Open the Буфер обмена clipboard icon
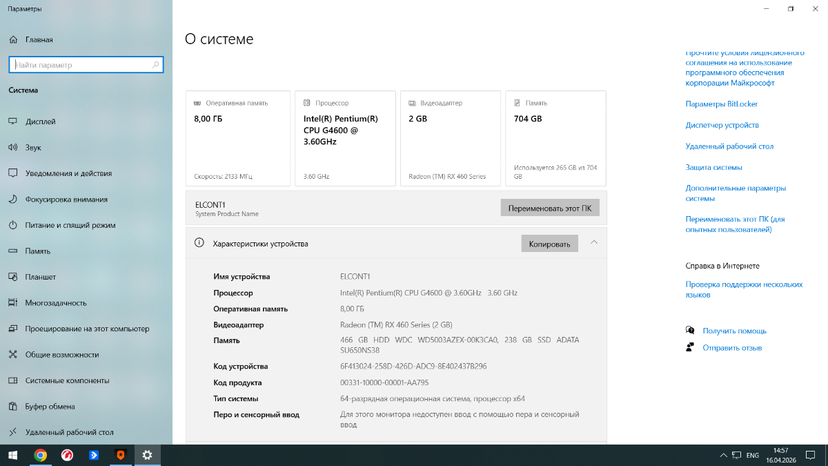 pyautogui.click(x=12, y=407)
